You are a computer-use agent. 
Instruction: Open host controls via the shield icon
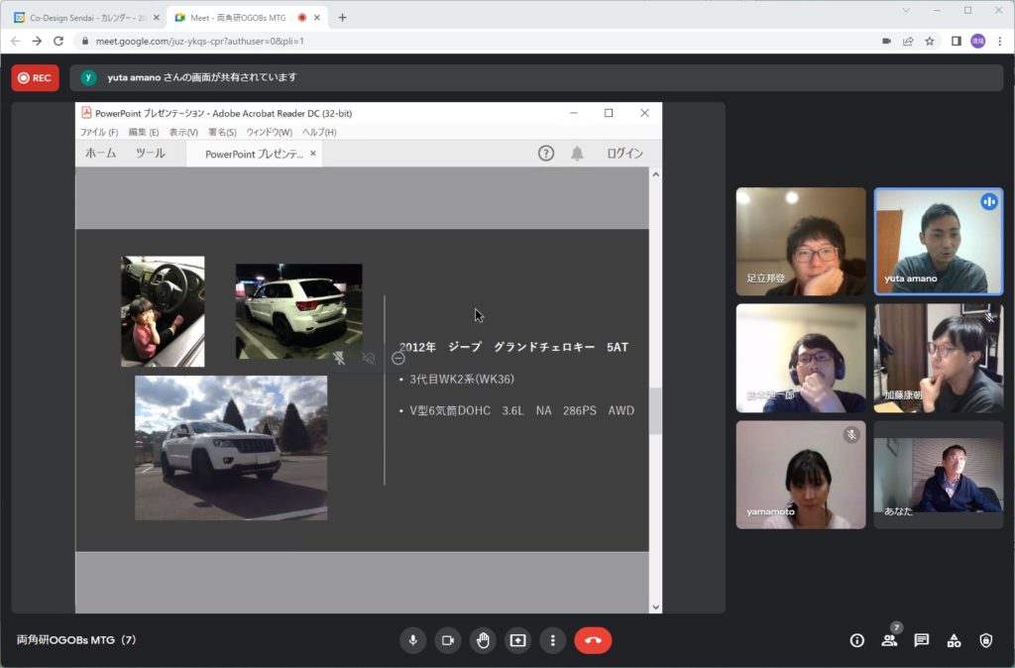coord(986,640)
